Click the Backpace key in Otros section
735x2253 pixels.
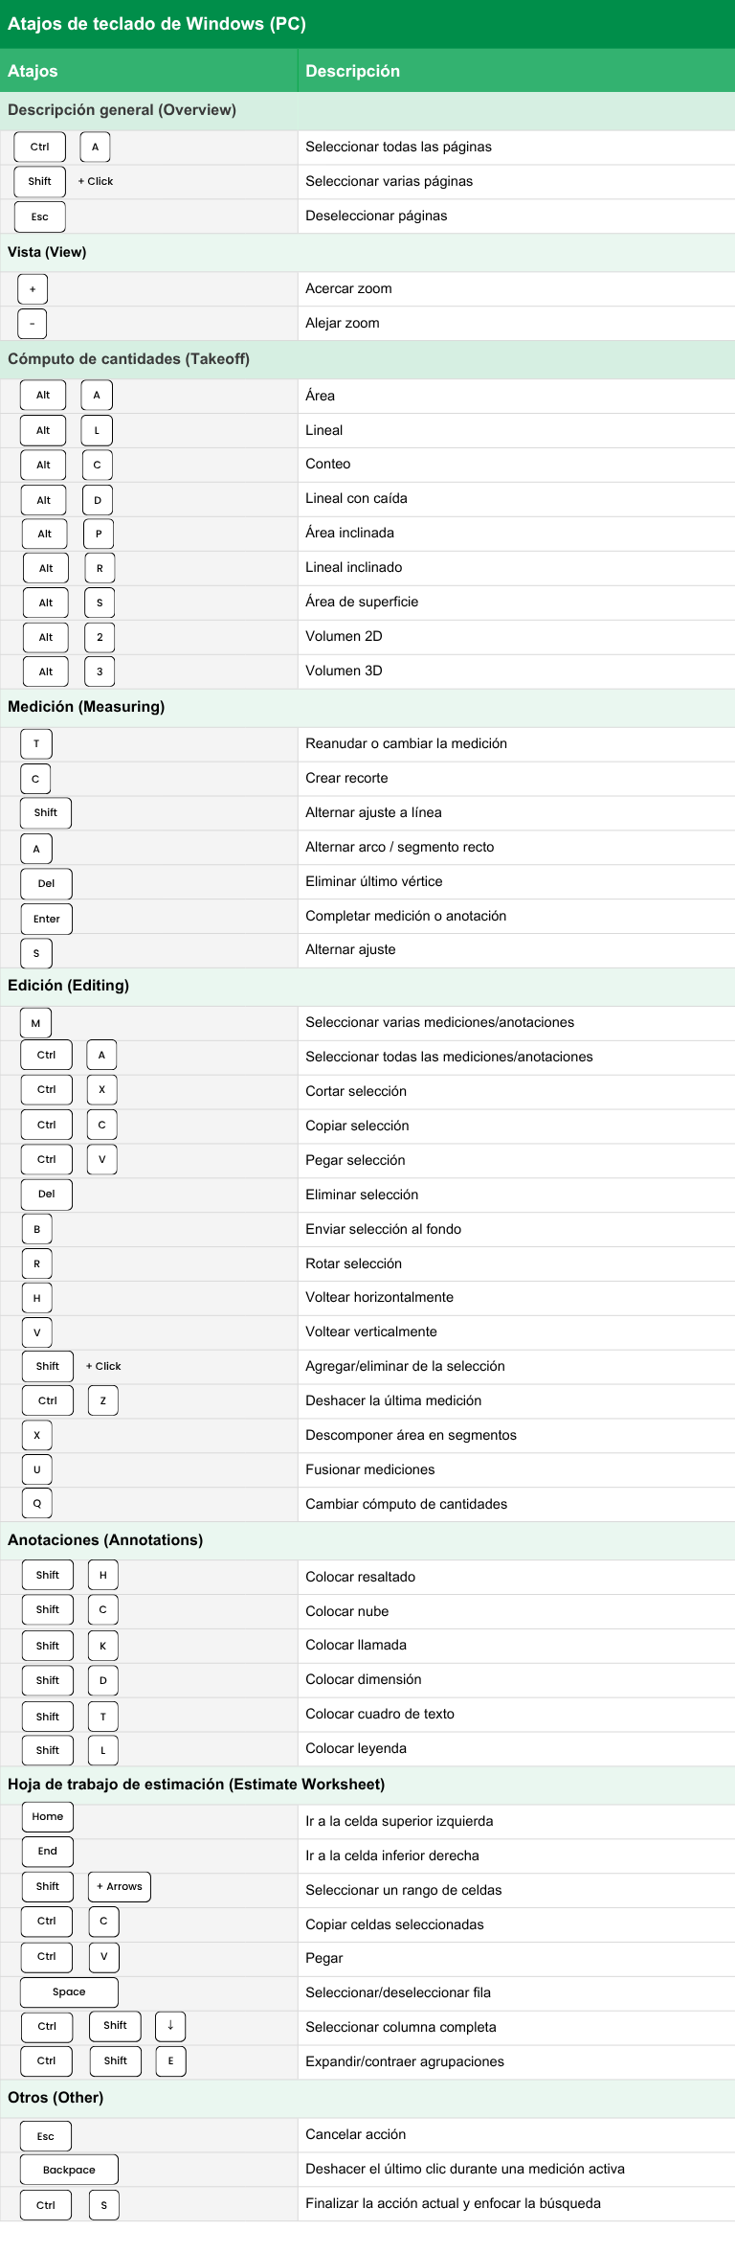(x=70, y=2170)
